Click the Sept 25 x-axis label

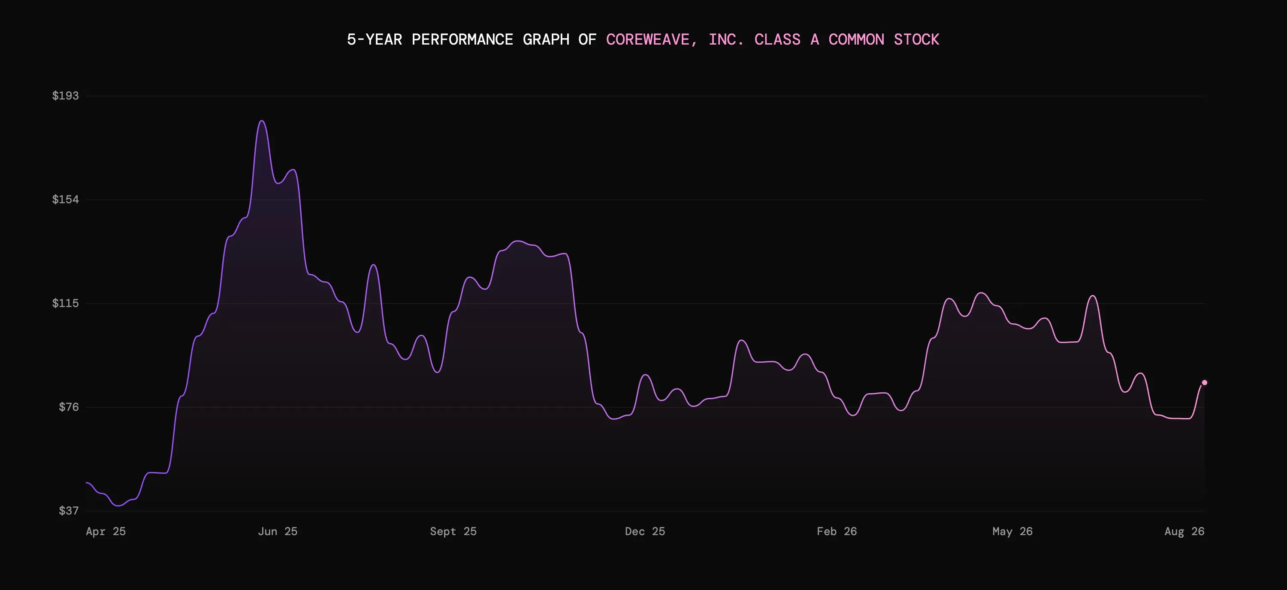pos(453,532)
